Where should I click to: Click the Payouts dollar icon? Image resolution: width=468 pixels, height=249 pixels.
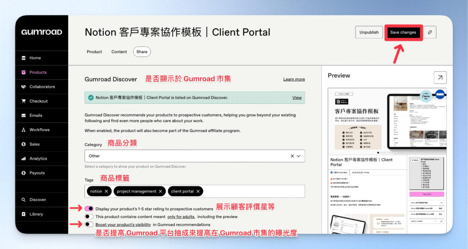click(x=24, y=173)
